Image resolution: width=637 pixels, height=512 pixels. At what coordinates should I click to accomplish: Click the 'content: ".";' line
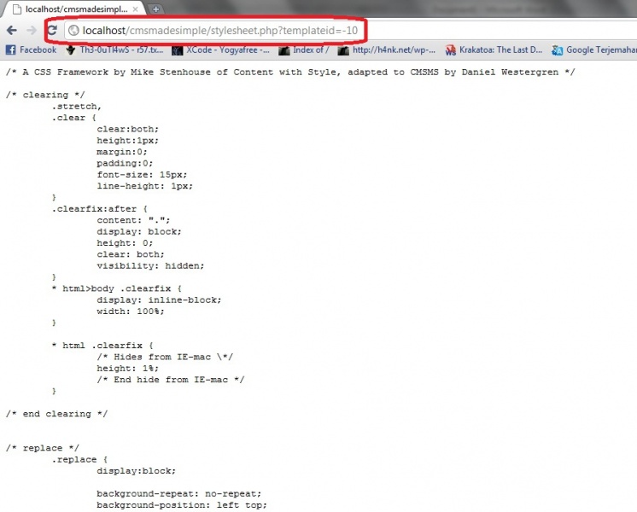pyautogui.click(x=133, y=220)
